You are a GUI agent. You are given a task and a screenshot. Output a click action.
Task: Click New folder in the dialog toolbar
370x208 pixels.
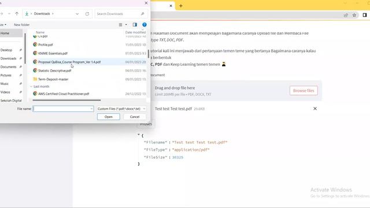point(22,24)
